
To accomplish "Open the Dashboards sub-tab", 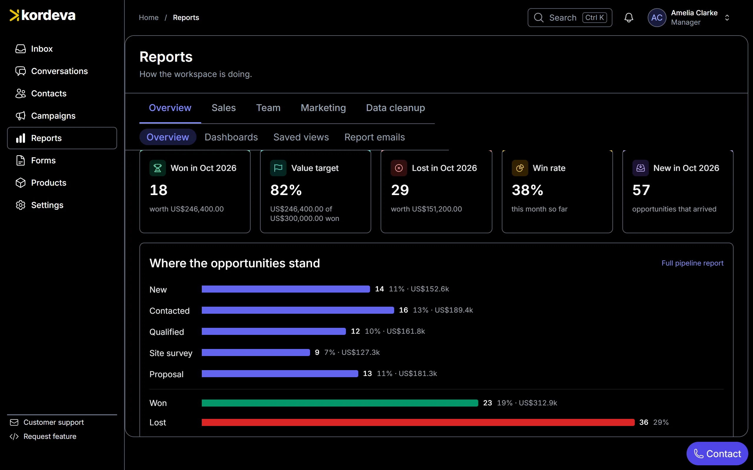I will coord(231,137).
